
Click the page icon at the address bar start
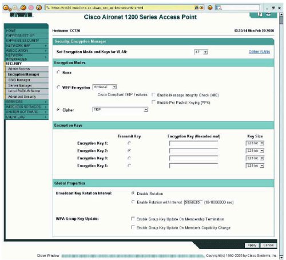click(48, 8)
